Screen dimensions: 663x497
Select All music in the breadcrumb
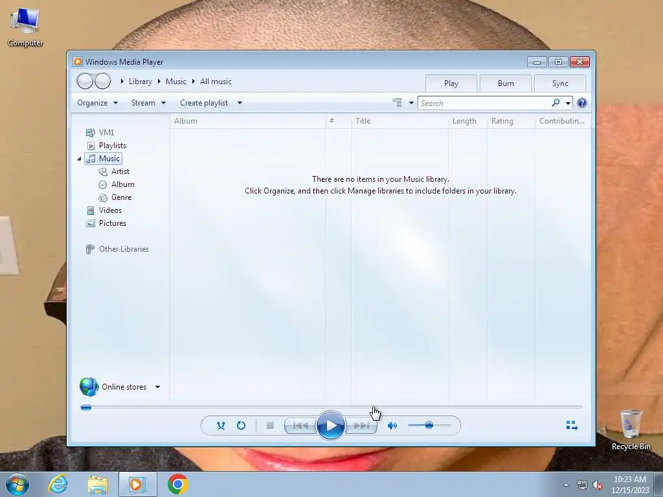(x=216, y=82)
